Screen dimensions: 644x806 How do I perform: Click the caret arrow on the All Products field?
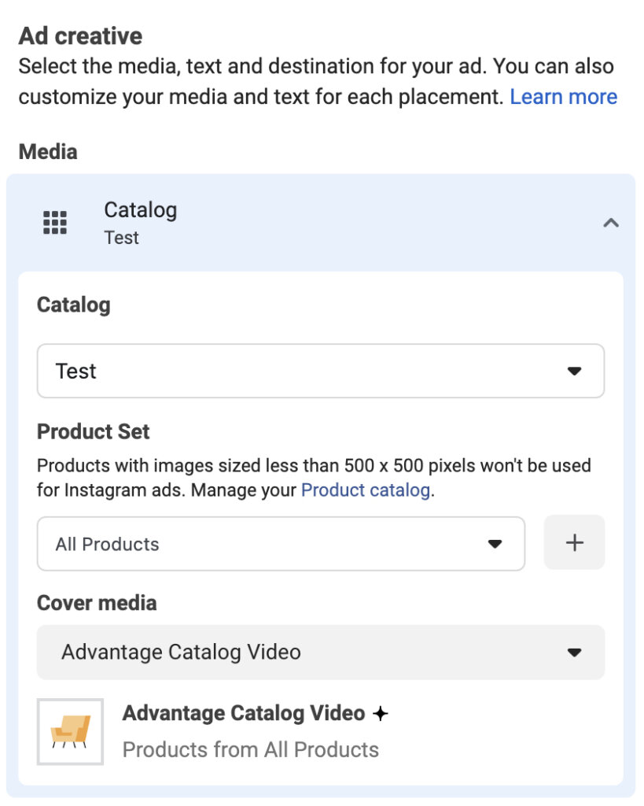[495, 543]
